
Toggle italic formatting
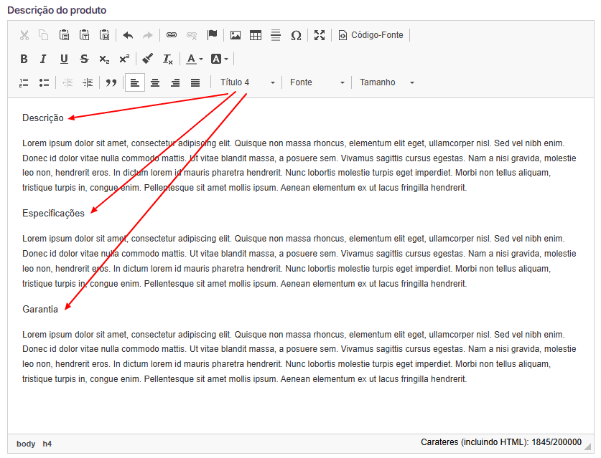tap(44, 59)
